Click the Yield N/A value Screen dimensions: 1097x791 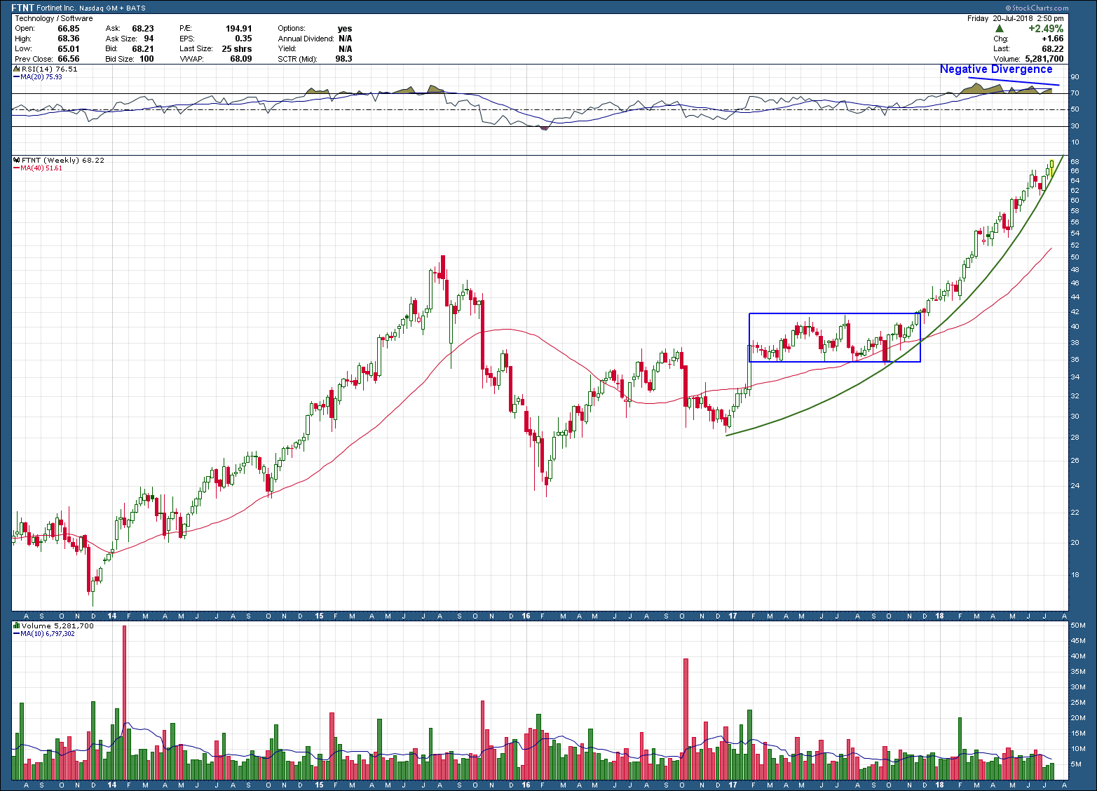pyautogui.click(x=346, y=49)
